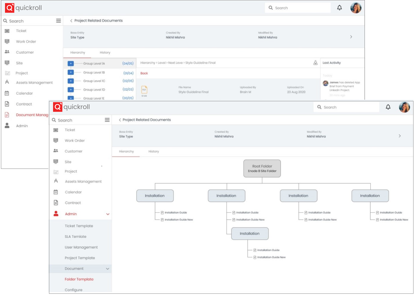Viewport: 416px width, 295px height.
Task: Click the red Back link
Action: [144, 73]
